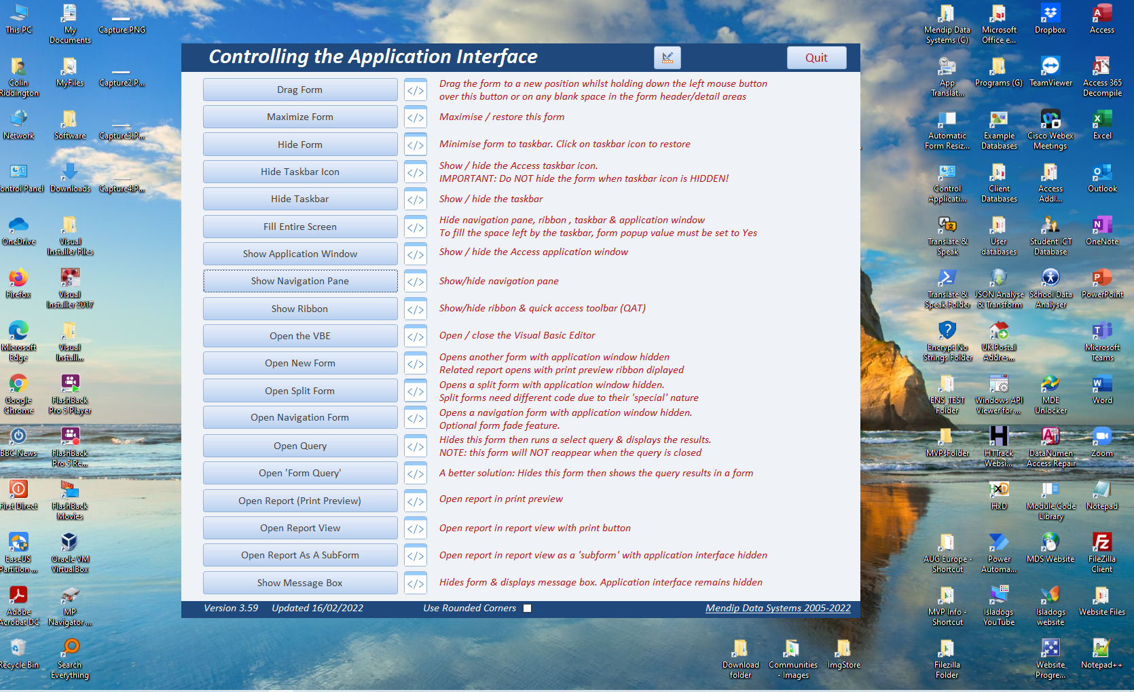Viewport: 1134px width, 692px height.
Task: Click code icon next to Open Split Form
Action: point(415,391)
